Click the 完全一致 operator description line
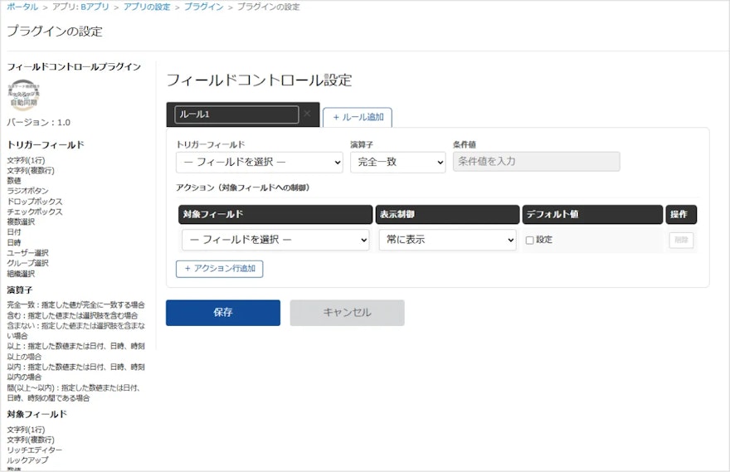Image resolution: width=730 pixels, height=472 pixels. 75,305
